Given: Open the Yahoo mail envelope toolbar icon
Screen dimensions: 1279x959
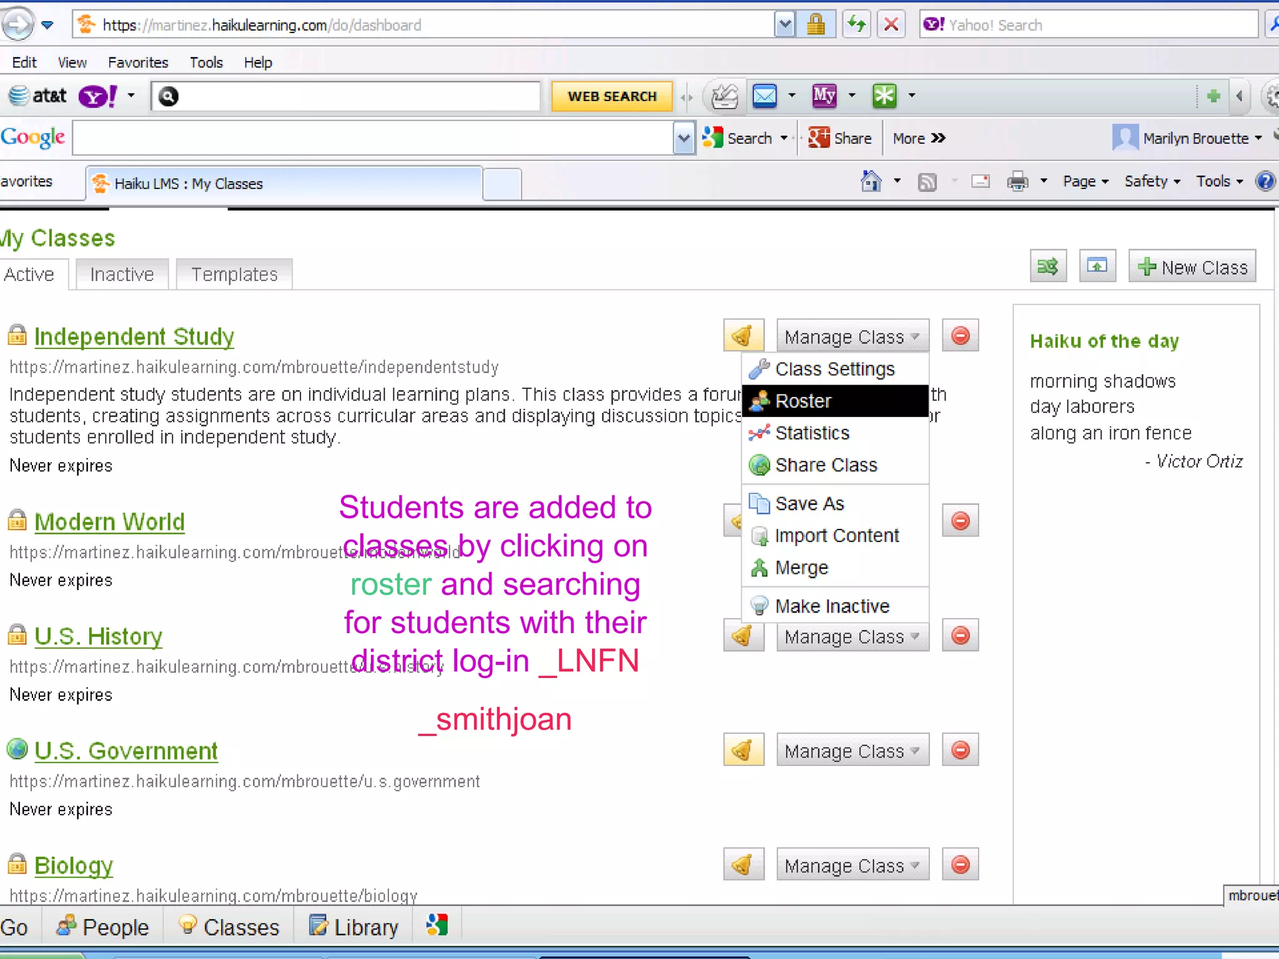Looking at the screenshot, I should pyautogui.click(x=764, y=96).
